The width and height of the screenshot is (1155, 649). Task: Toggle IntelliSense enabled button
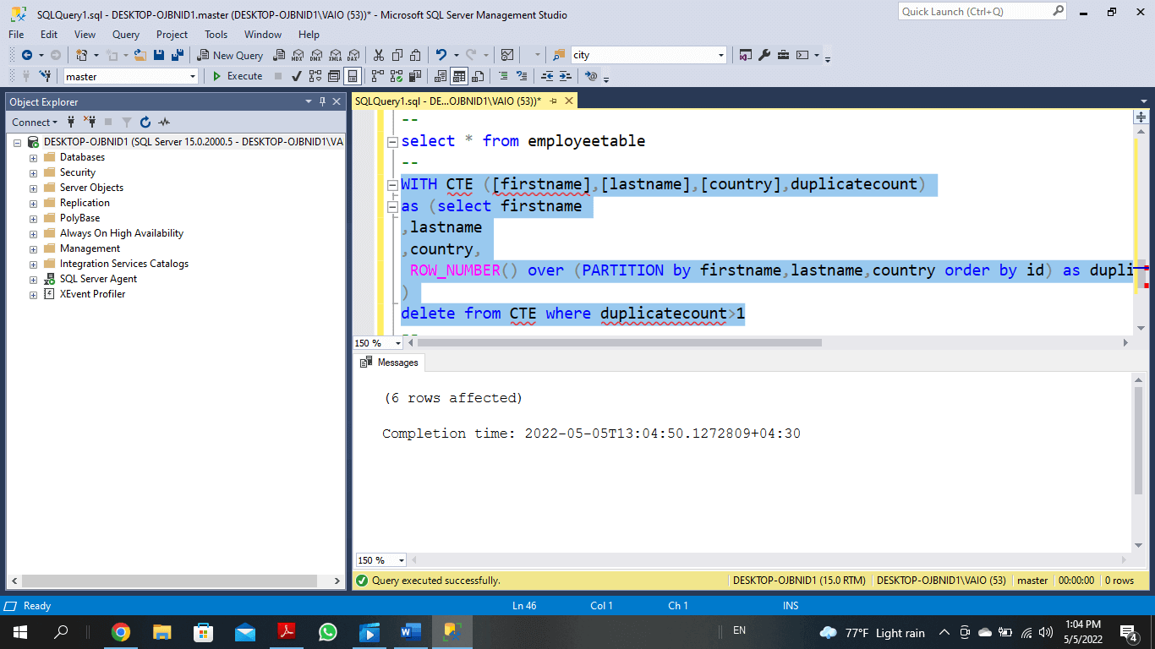(353, 76)
